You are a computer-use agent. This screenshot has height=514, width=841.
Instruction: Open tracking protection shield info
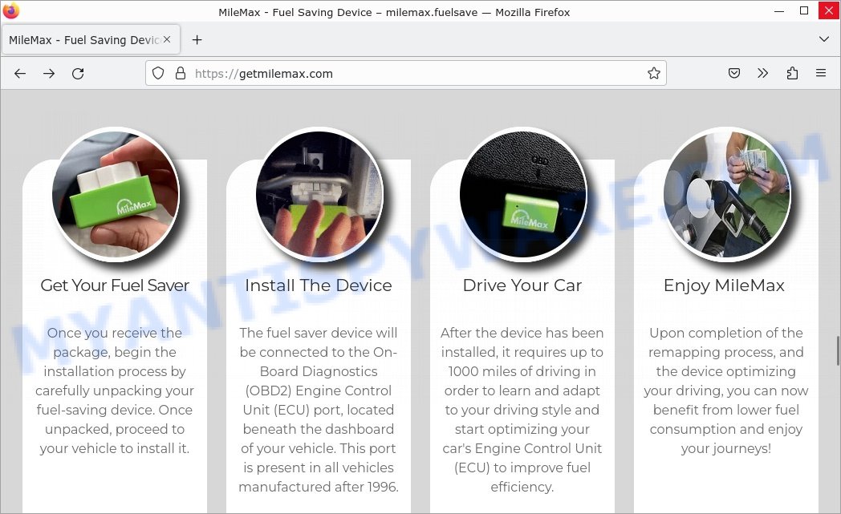pyautogui.click(x=157, y=74)
